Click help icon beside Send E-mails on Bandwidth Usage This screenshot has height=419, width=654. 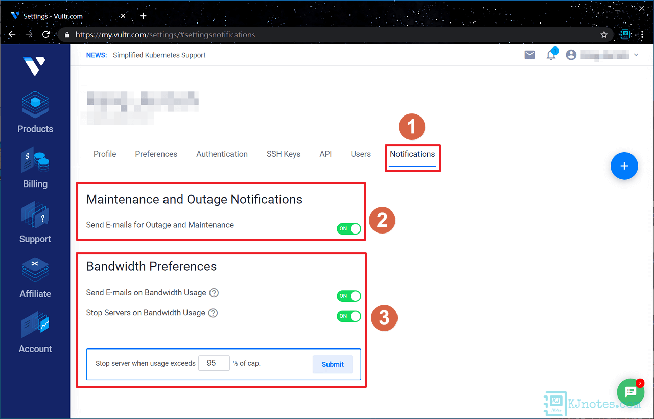(x=214, y=293)
